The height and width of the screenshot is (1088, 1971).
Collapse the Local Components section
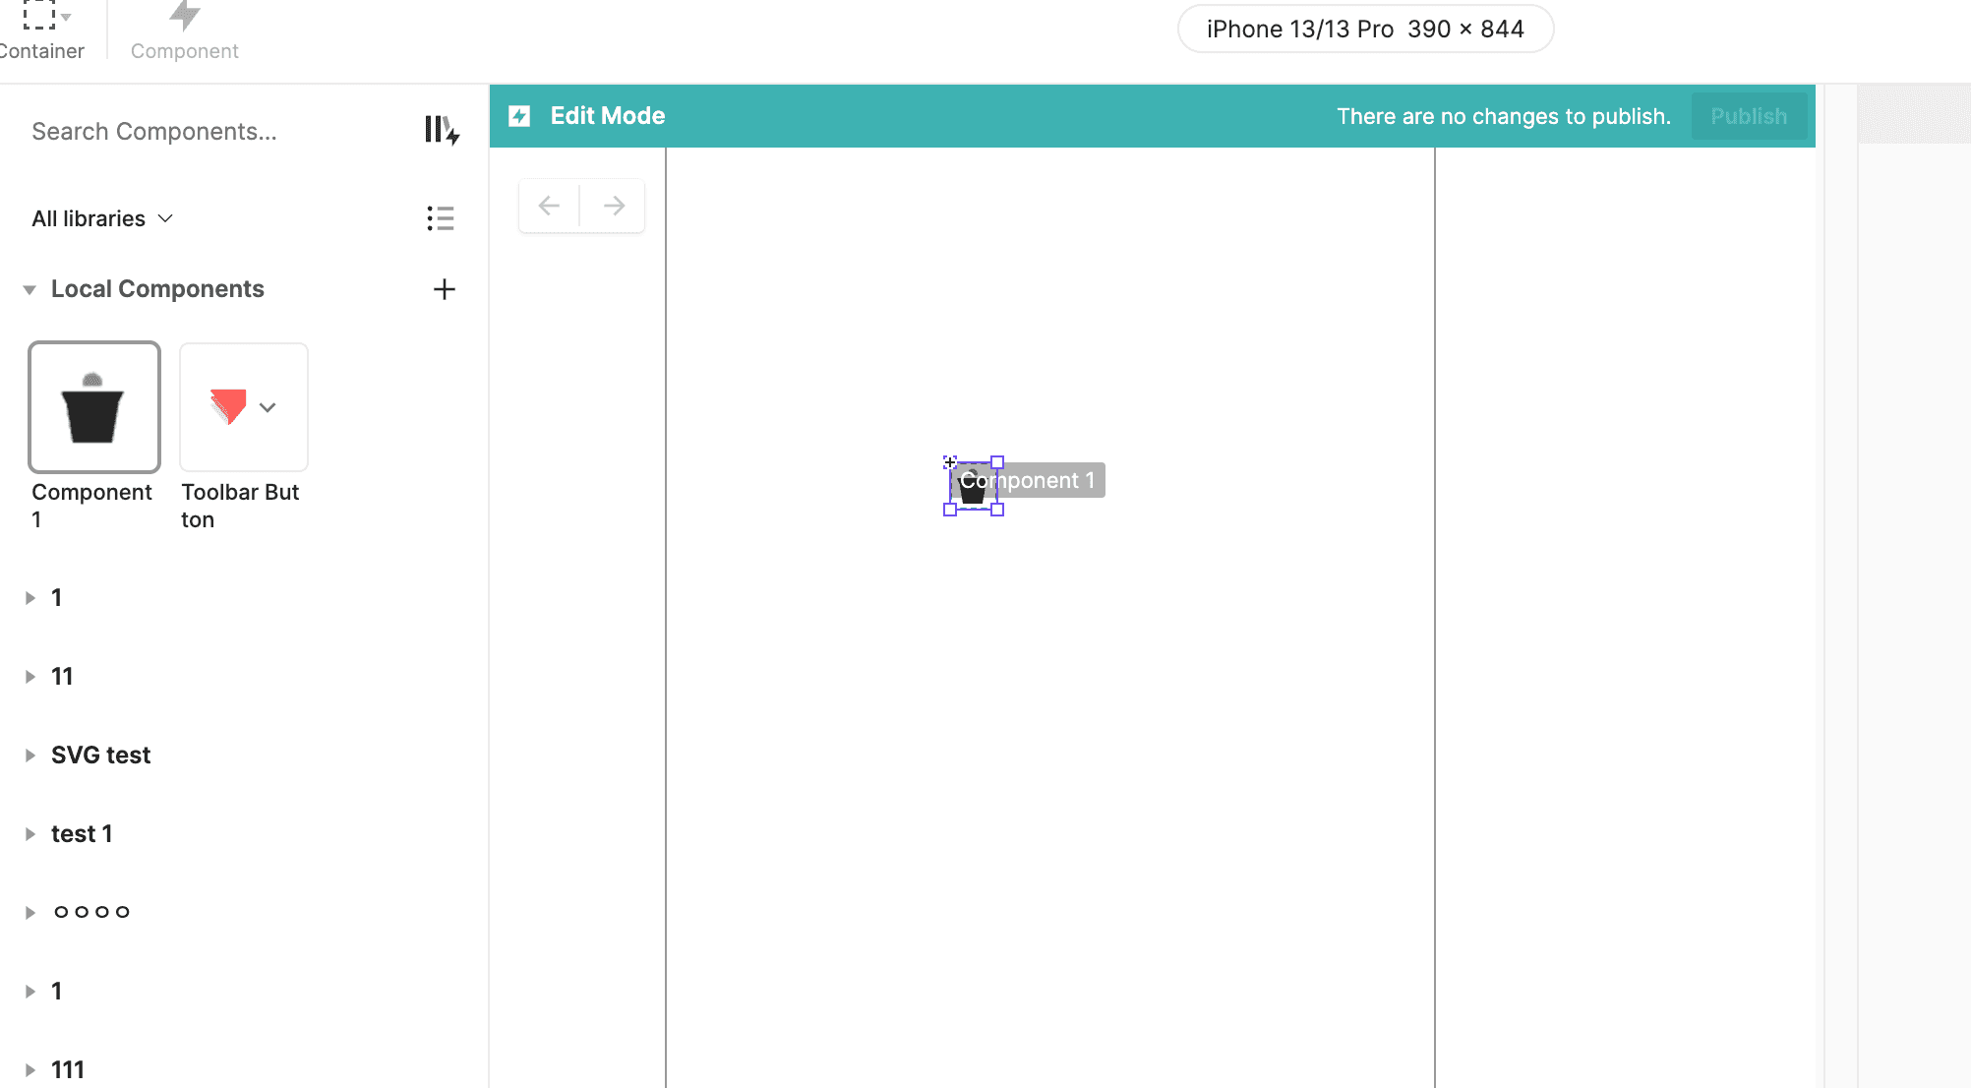[30, 290]
